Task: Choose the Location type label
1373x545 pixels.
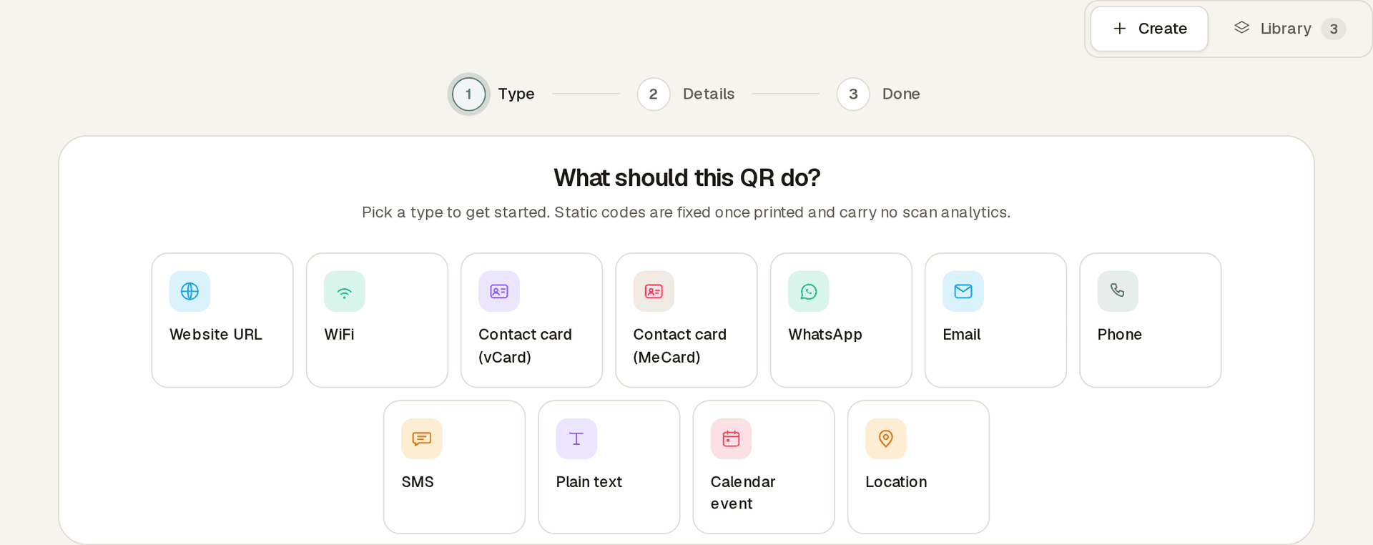Action: pos(896,482)
